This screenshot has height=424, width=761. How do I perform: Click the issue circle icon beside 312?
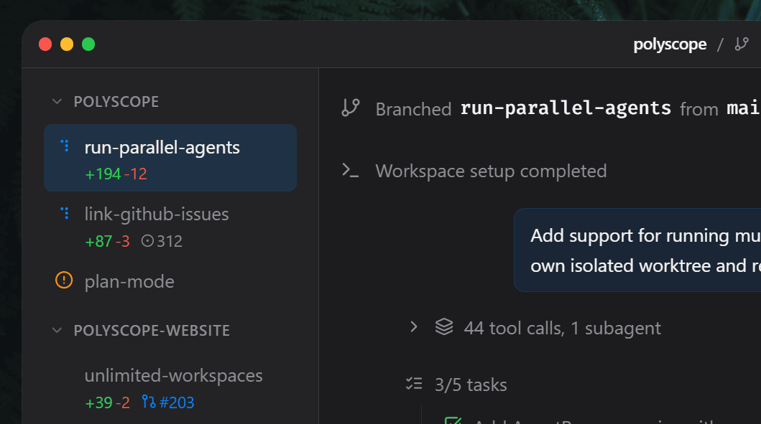(x=147, y=242)
